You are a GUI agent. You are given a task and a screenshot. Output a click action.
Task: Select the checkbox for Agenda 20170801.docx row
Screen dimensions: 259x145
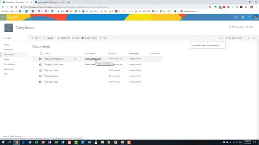(35, 59)
